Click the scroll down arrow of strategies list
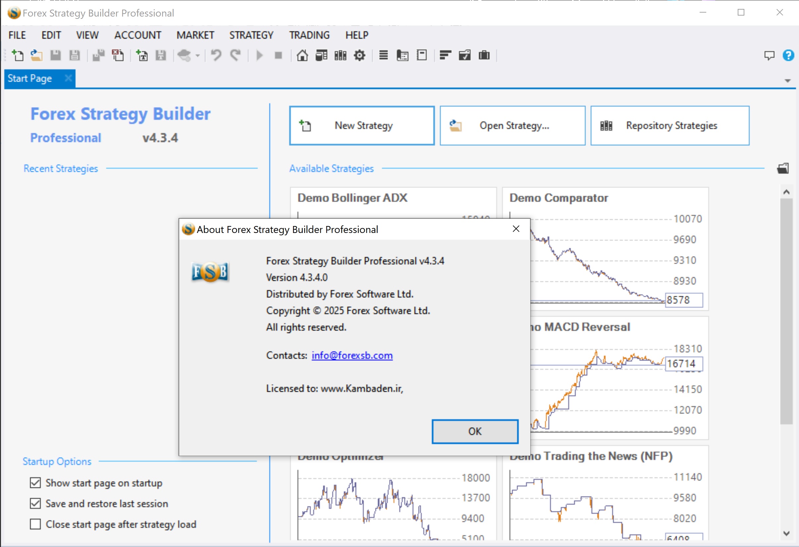 tap(786, 533)
